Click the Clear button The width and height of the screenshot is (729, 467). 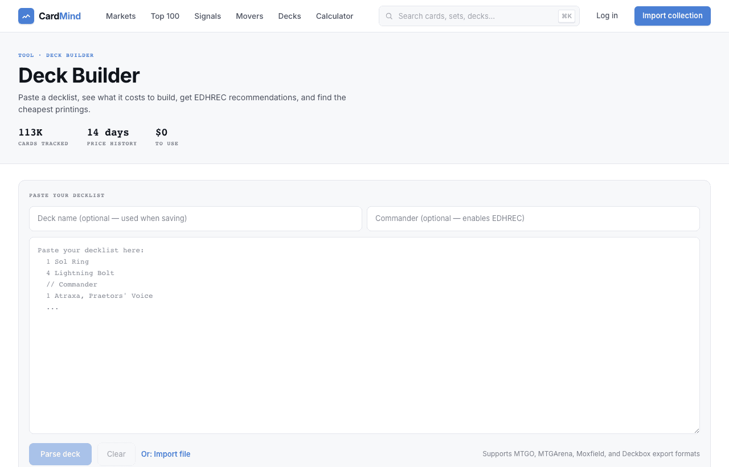coord(116,454)
